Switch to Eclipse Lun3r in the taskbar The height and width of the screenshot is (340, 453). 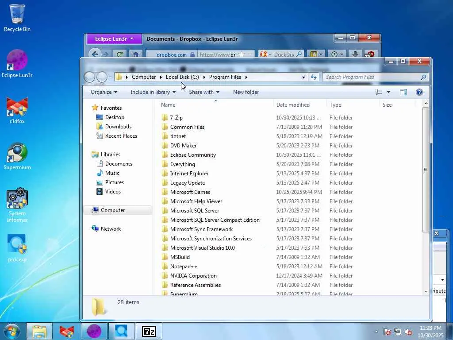pos(94,331)
